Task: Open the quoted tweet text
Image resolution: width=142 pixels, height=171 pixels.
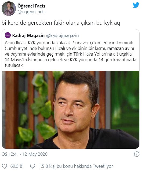Action: pos(70,54)
